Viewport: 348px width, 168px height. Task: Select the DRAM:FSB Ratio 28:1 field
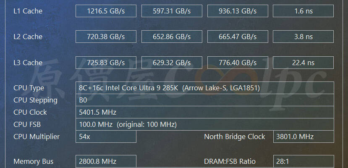[x=304, y=161]
